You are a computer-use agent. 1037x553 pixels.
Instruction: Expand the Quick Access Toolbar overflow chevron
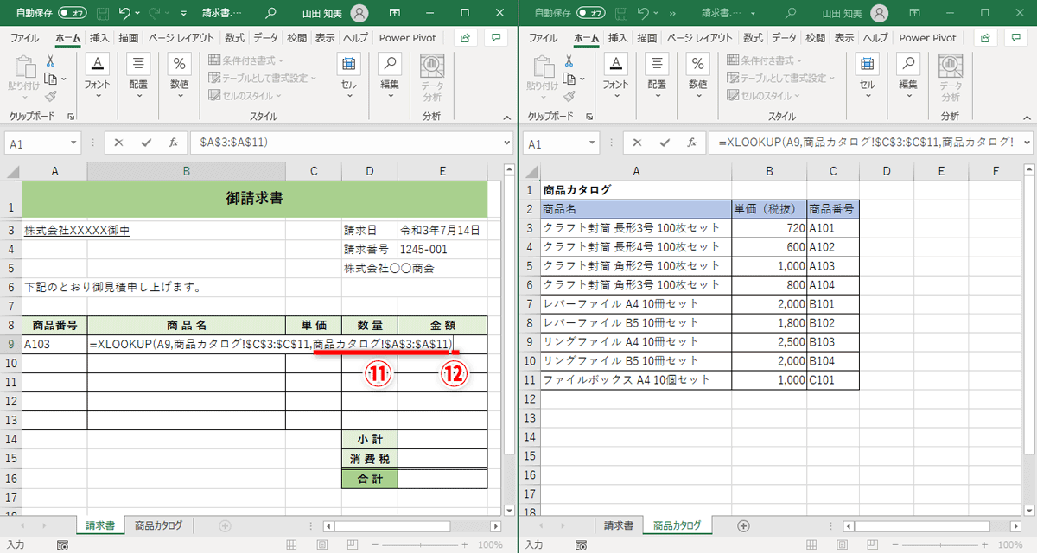(x=184, y=12)
